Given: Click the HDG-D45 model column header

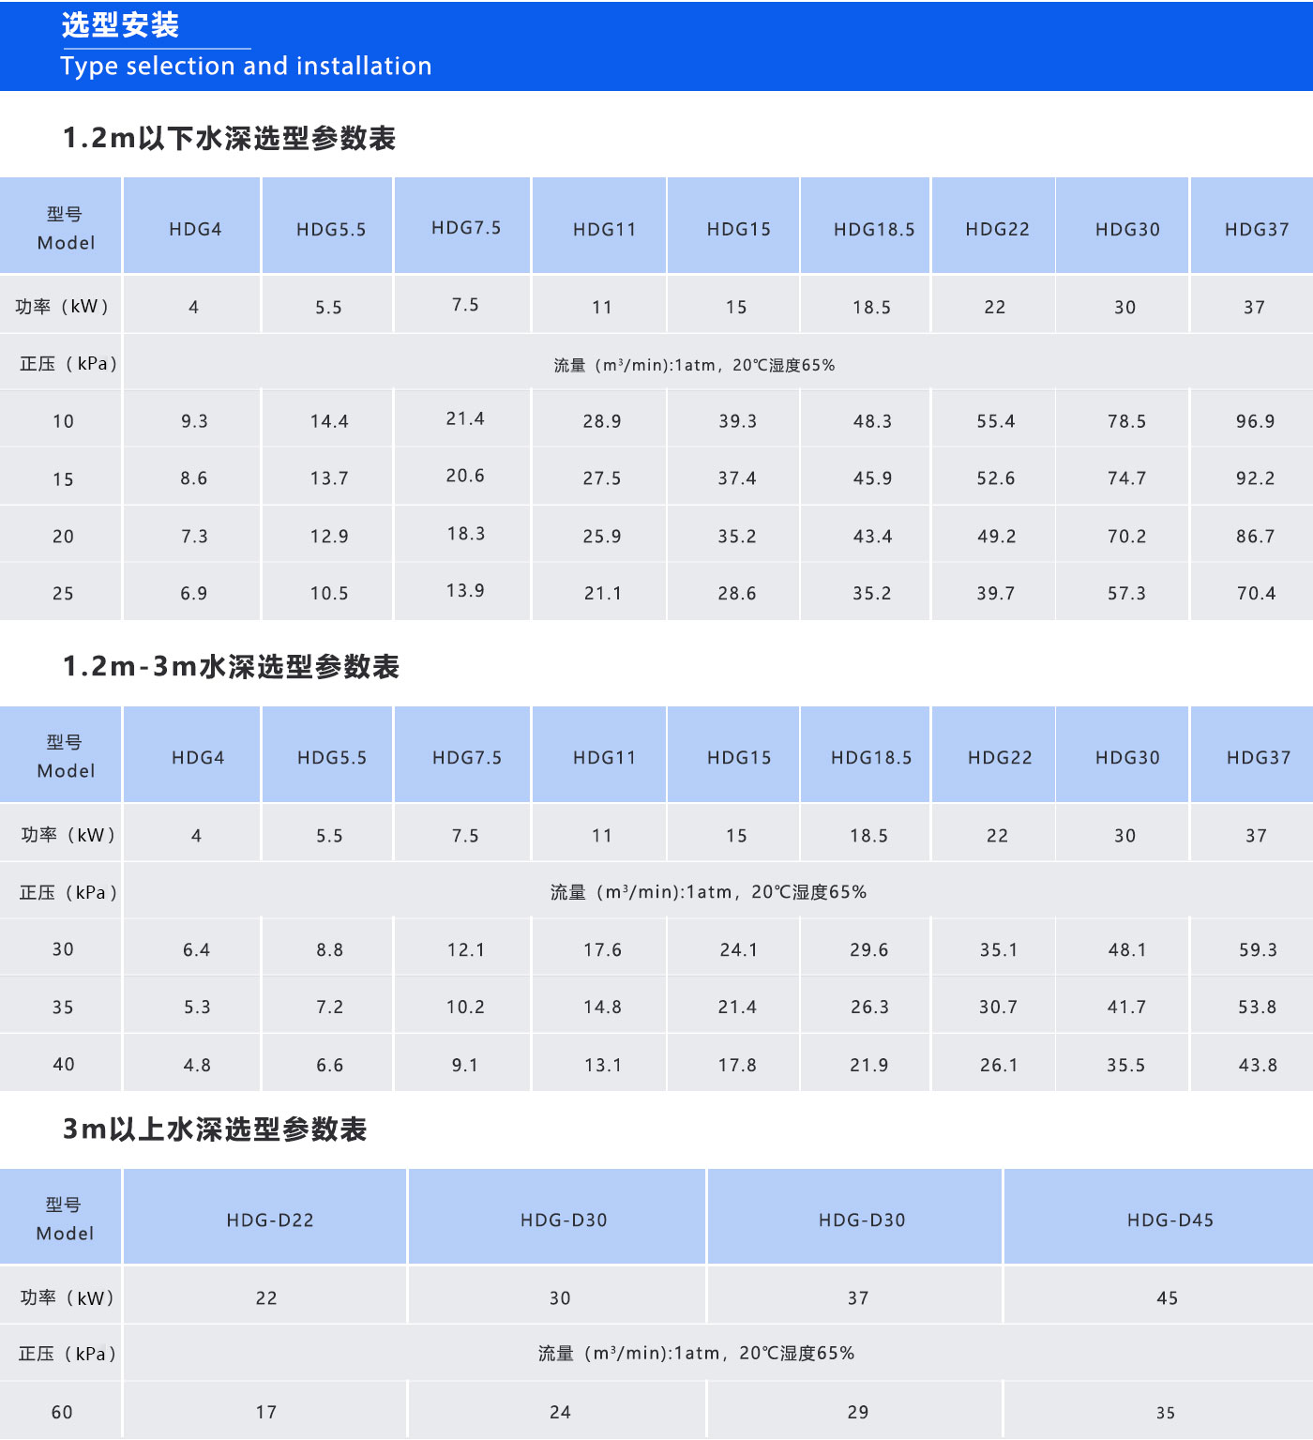Looking at the screenshot, I should [x=1170, y=1220].
